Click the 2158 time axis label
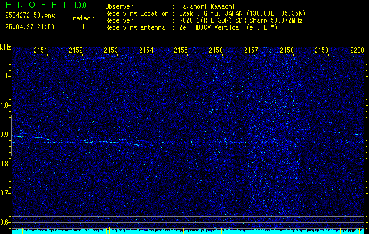 coord(287,50)
